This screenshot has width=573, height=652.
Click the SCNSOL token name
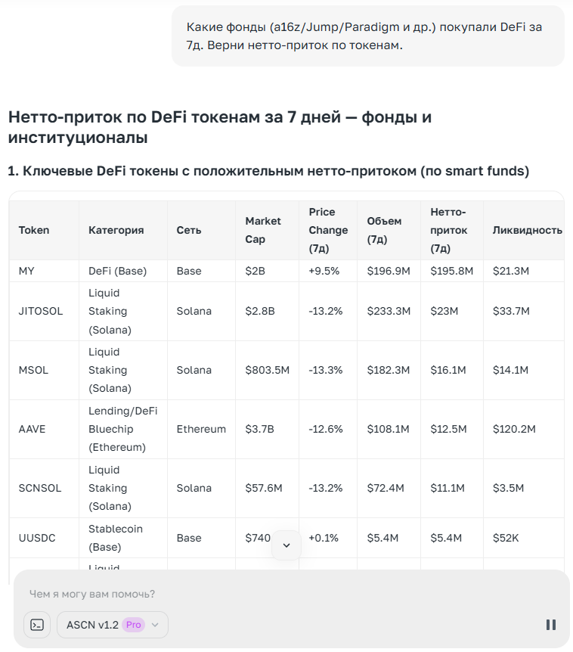[34, 488]
